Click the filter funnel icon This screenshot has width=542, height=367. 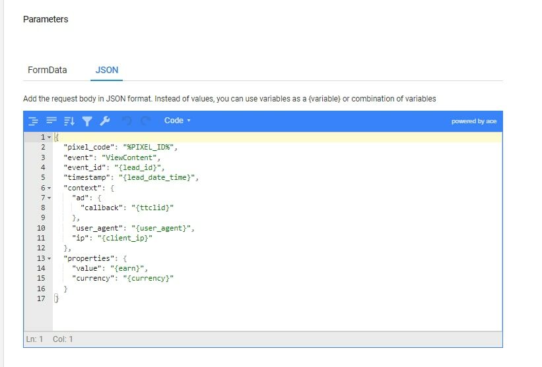(x=87, y=121)
